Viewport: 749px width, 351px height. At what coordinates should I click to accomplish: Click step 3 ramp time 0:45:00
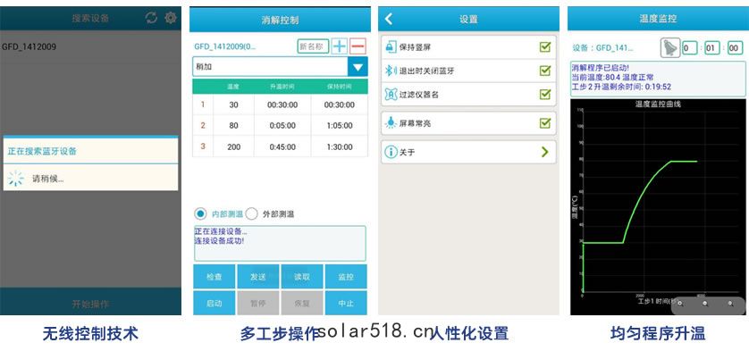click(282, 146)
